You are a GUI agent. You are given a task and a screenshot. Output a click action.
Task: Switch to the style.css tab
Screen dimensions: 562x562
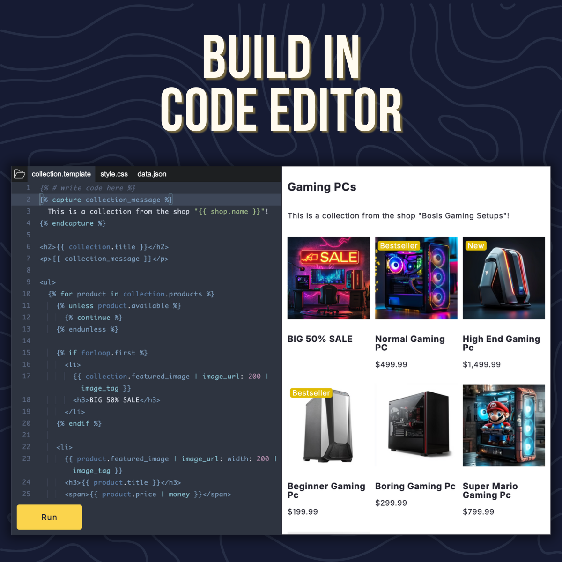tap(114, 174)
